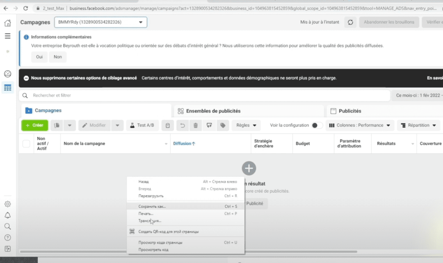Image resolution: width=443 pixels, height=263 pixels.
Task: Click the undo arrow icon
Action: (x=183, y=125)
